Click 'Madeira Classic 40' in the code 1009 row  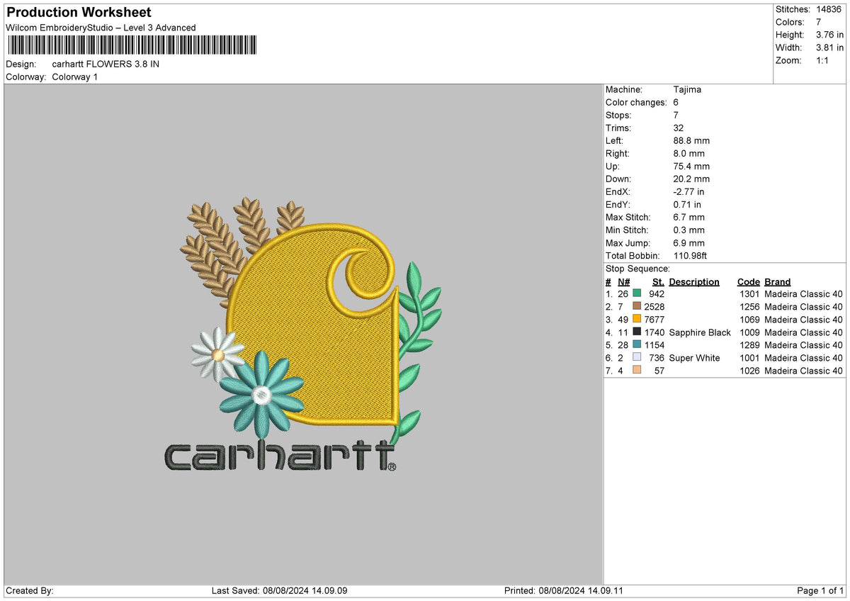[x=804, y=332]
